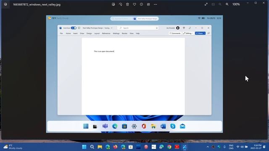Open the red YouTube icon on the taskbar
This screenshot has width=269, height=151.
click(x=177, y=147)
